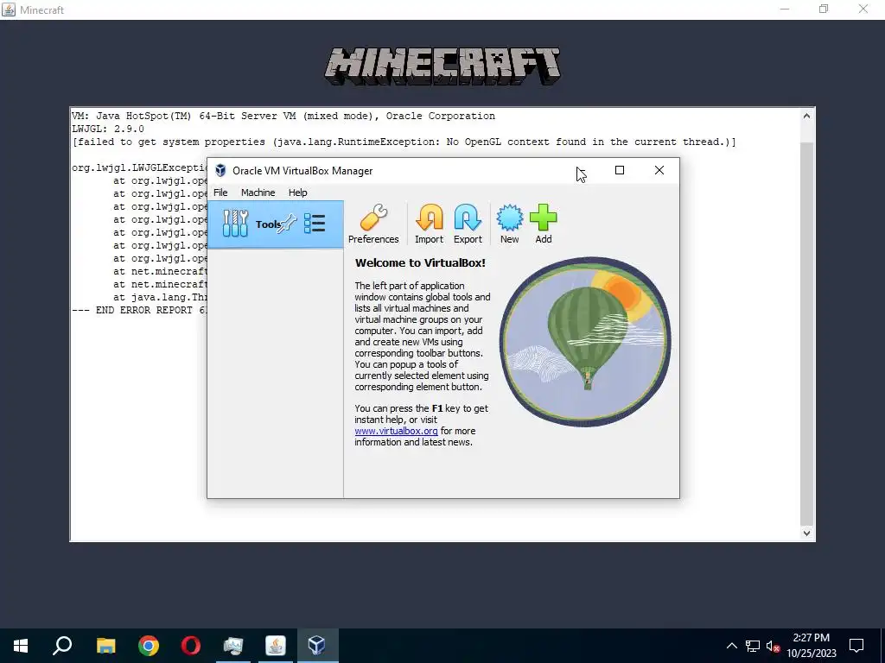Open the notification center icon
This screenshot has height=663, width=885.
pyautogui.click(x=856, y=646)
